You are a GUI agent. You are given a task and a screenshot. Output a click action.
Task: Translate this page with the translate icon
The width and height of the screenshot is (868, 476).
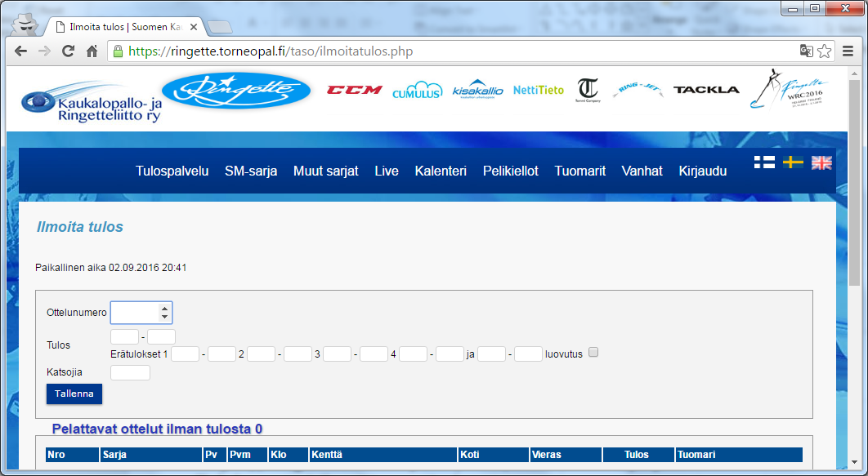pos(807,51)
